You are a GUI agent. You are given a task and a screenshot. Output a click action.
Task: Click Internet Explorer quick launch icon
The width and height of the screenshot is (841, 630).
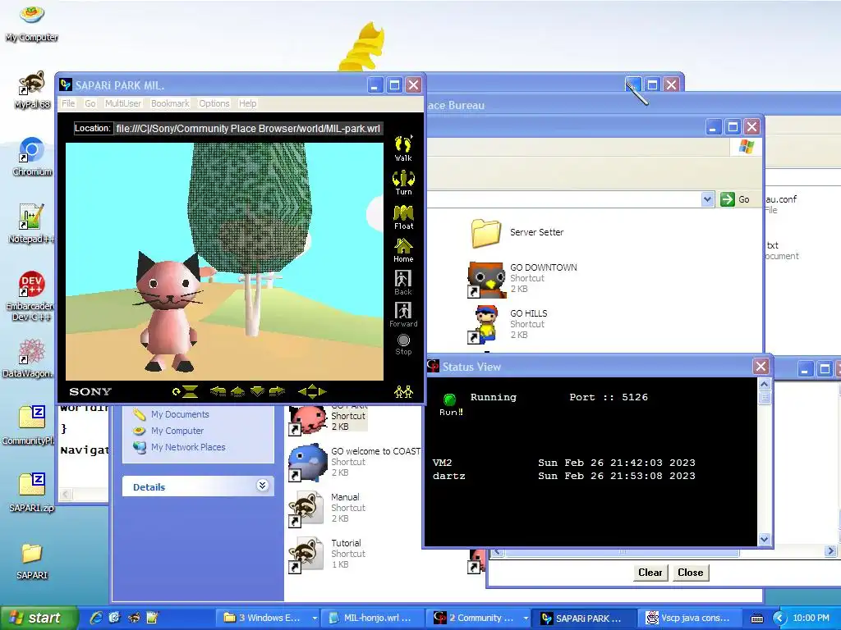click(x=95, y=618)
